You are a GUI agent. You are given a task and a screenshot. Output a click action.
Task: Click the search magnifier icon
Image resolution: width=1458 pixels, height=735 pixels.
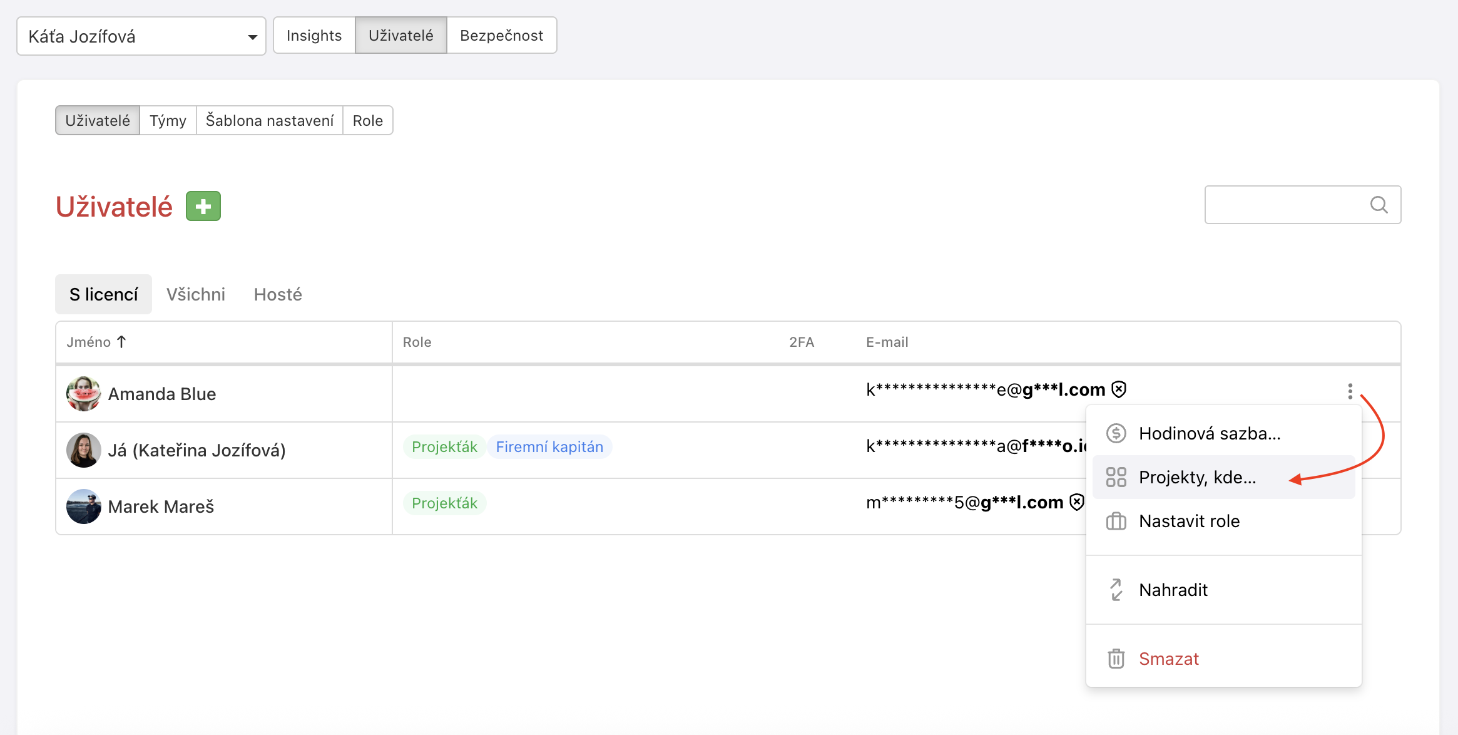pos(1379,205)
